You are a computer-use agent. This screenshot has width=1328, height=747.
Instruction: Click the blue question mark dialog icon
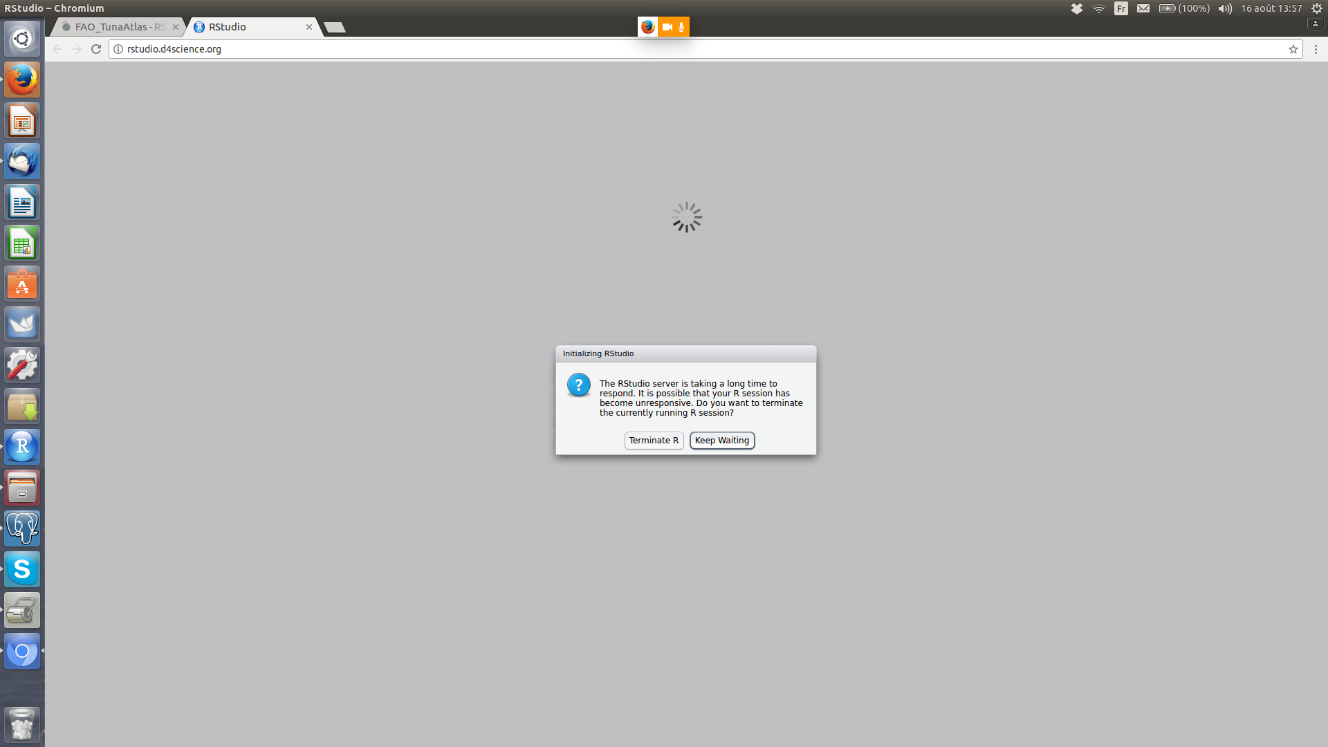point(579,385)
